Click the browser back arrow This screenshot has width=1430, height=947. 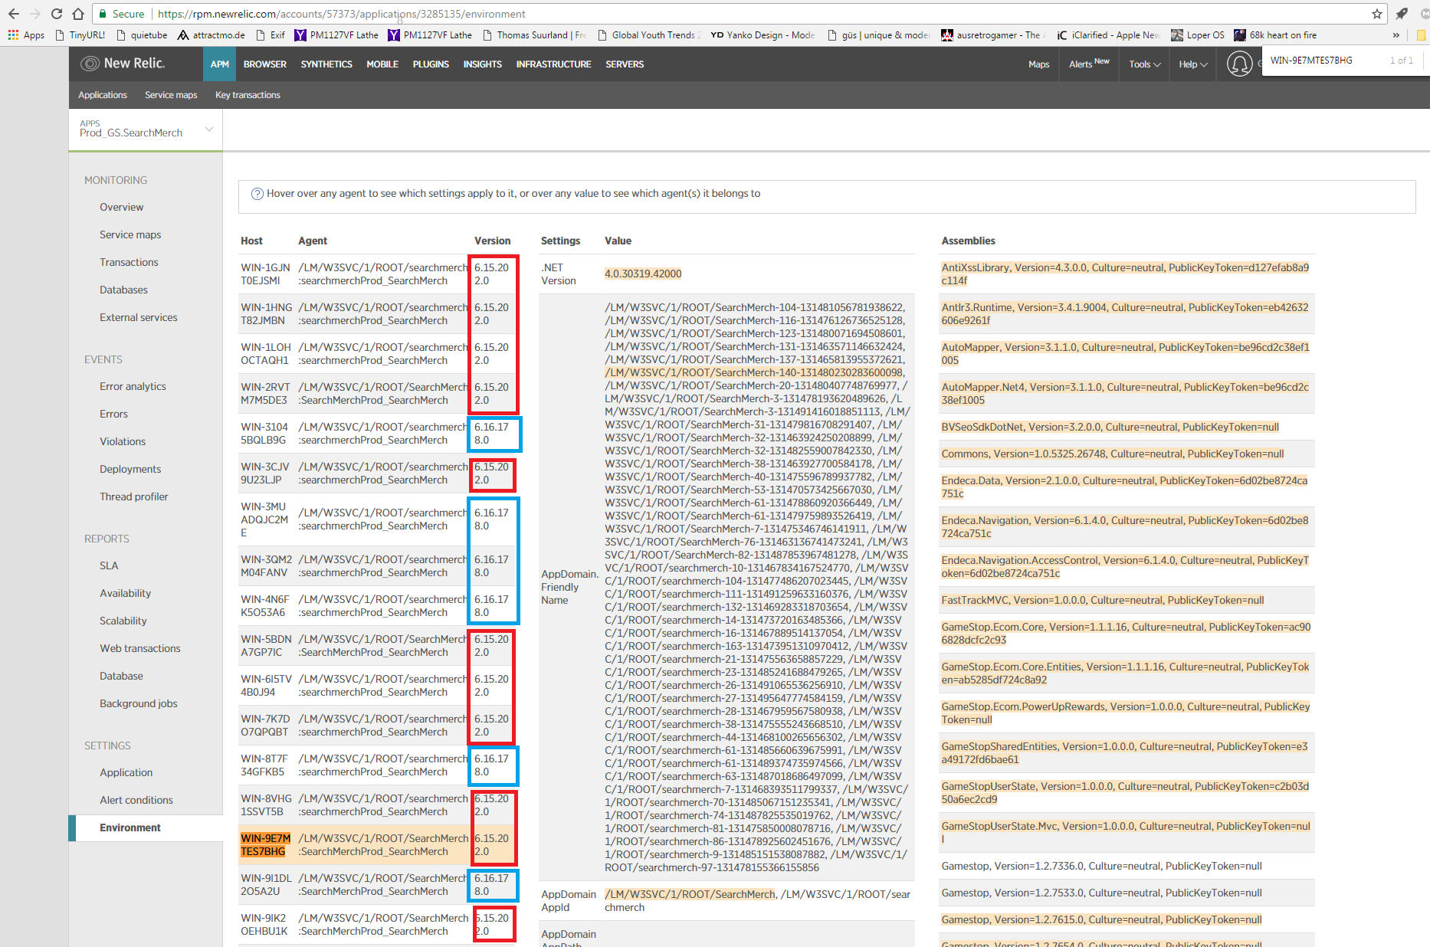14,14
